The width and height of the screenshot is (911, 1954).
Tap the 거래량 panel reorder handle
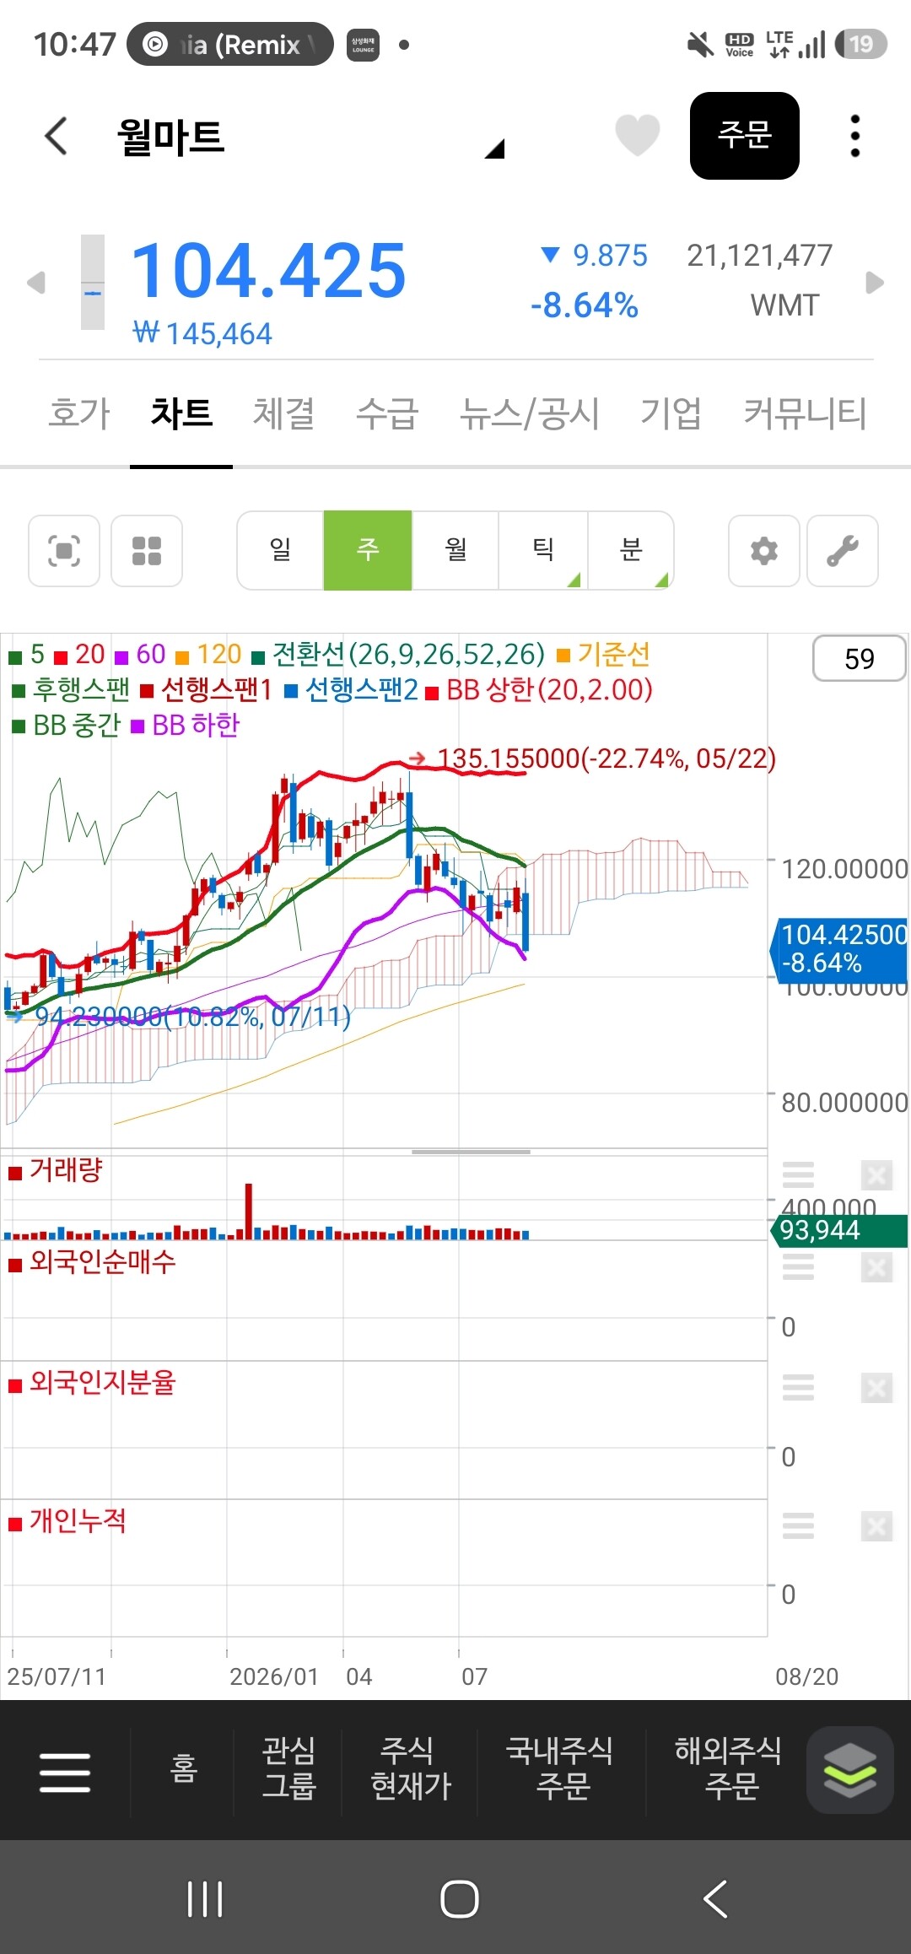tap(798, 1174)
